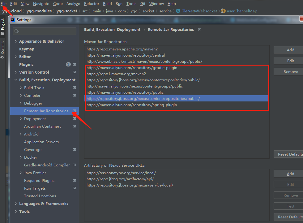Click the icon beside Gradle-Android Compiler entry
The height and width of the screenshot is (223, 303).
pyautogui.click(x=74, y=165)
